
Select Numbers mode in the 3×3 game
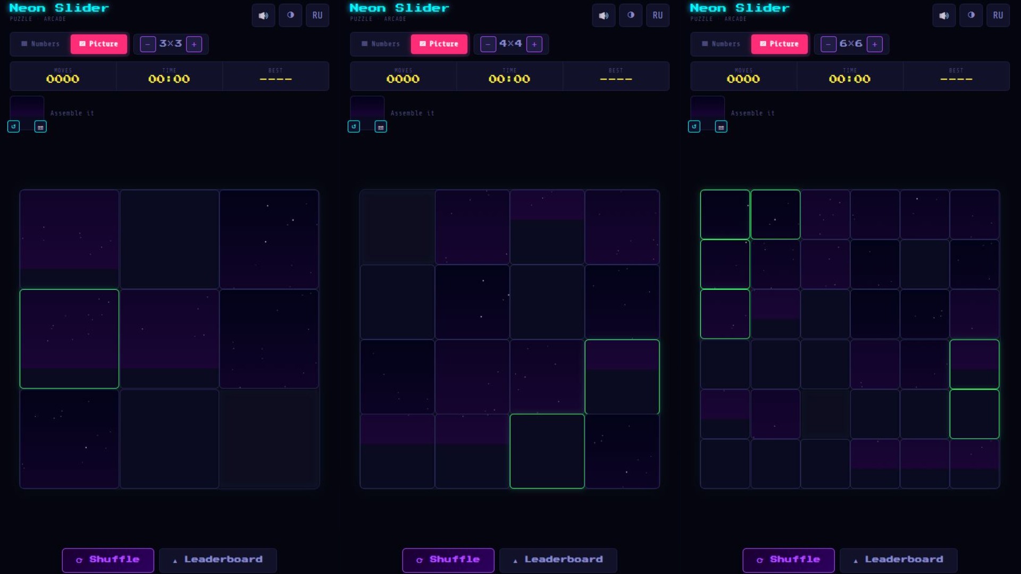point(40,44)
